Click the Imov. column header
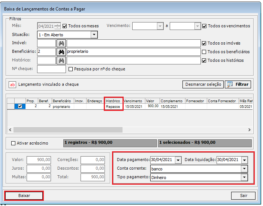Viewport: 263px width, 206px height. tap(80, 101)
